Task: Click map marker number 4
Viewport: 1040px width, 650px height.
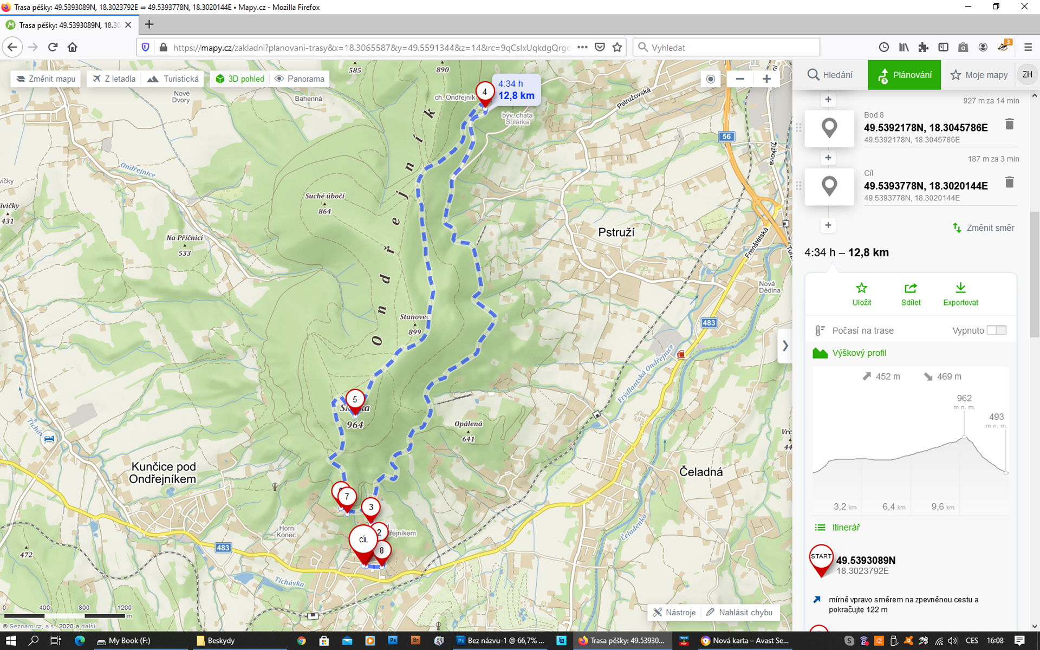Action: pos(485,92)
